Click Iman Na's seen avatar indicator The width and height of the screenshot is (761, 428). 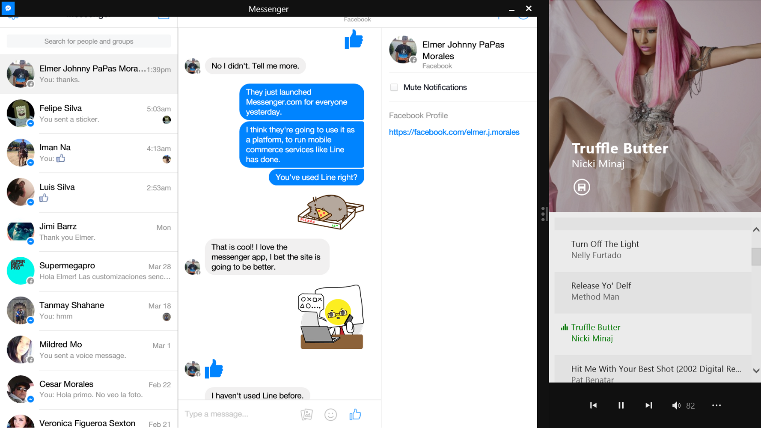pos(166,159)
